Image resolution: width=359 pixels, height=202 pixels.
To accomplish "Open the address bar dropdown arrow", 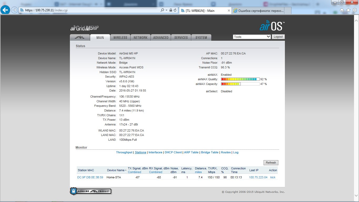I will (167, 10).
